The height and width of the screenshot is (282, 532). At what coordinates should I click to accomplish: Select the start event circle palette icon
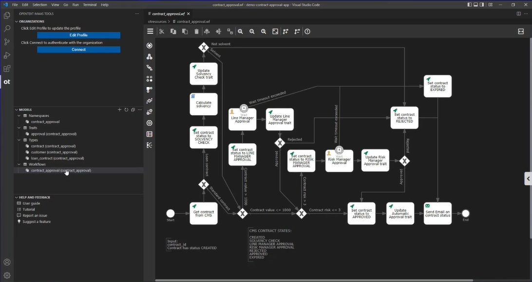(x=149, y=45)
